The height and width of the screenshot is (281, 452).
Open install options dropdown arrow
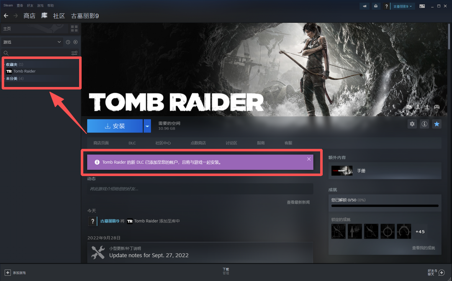[x=147, y=126]
